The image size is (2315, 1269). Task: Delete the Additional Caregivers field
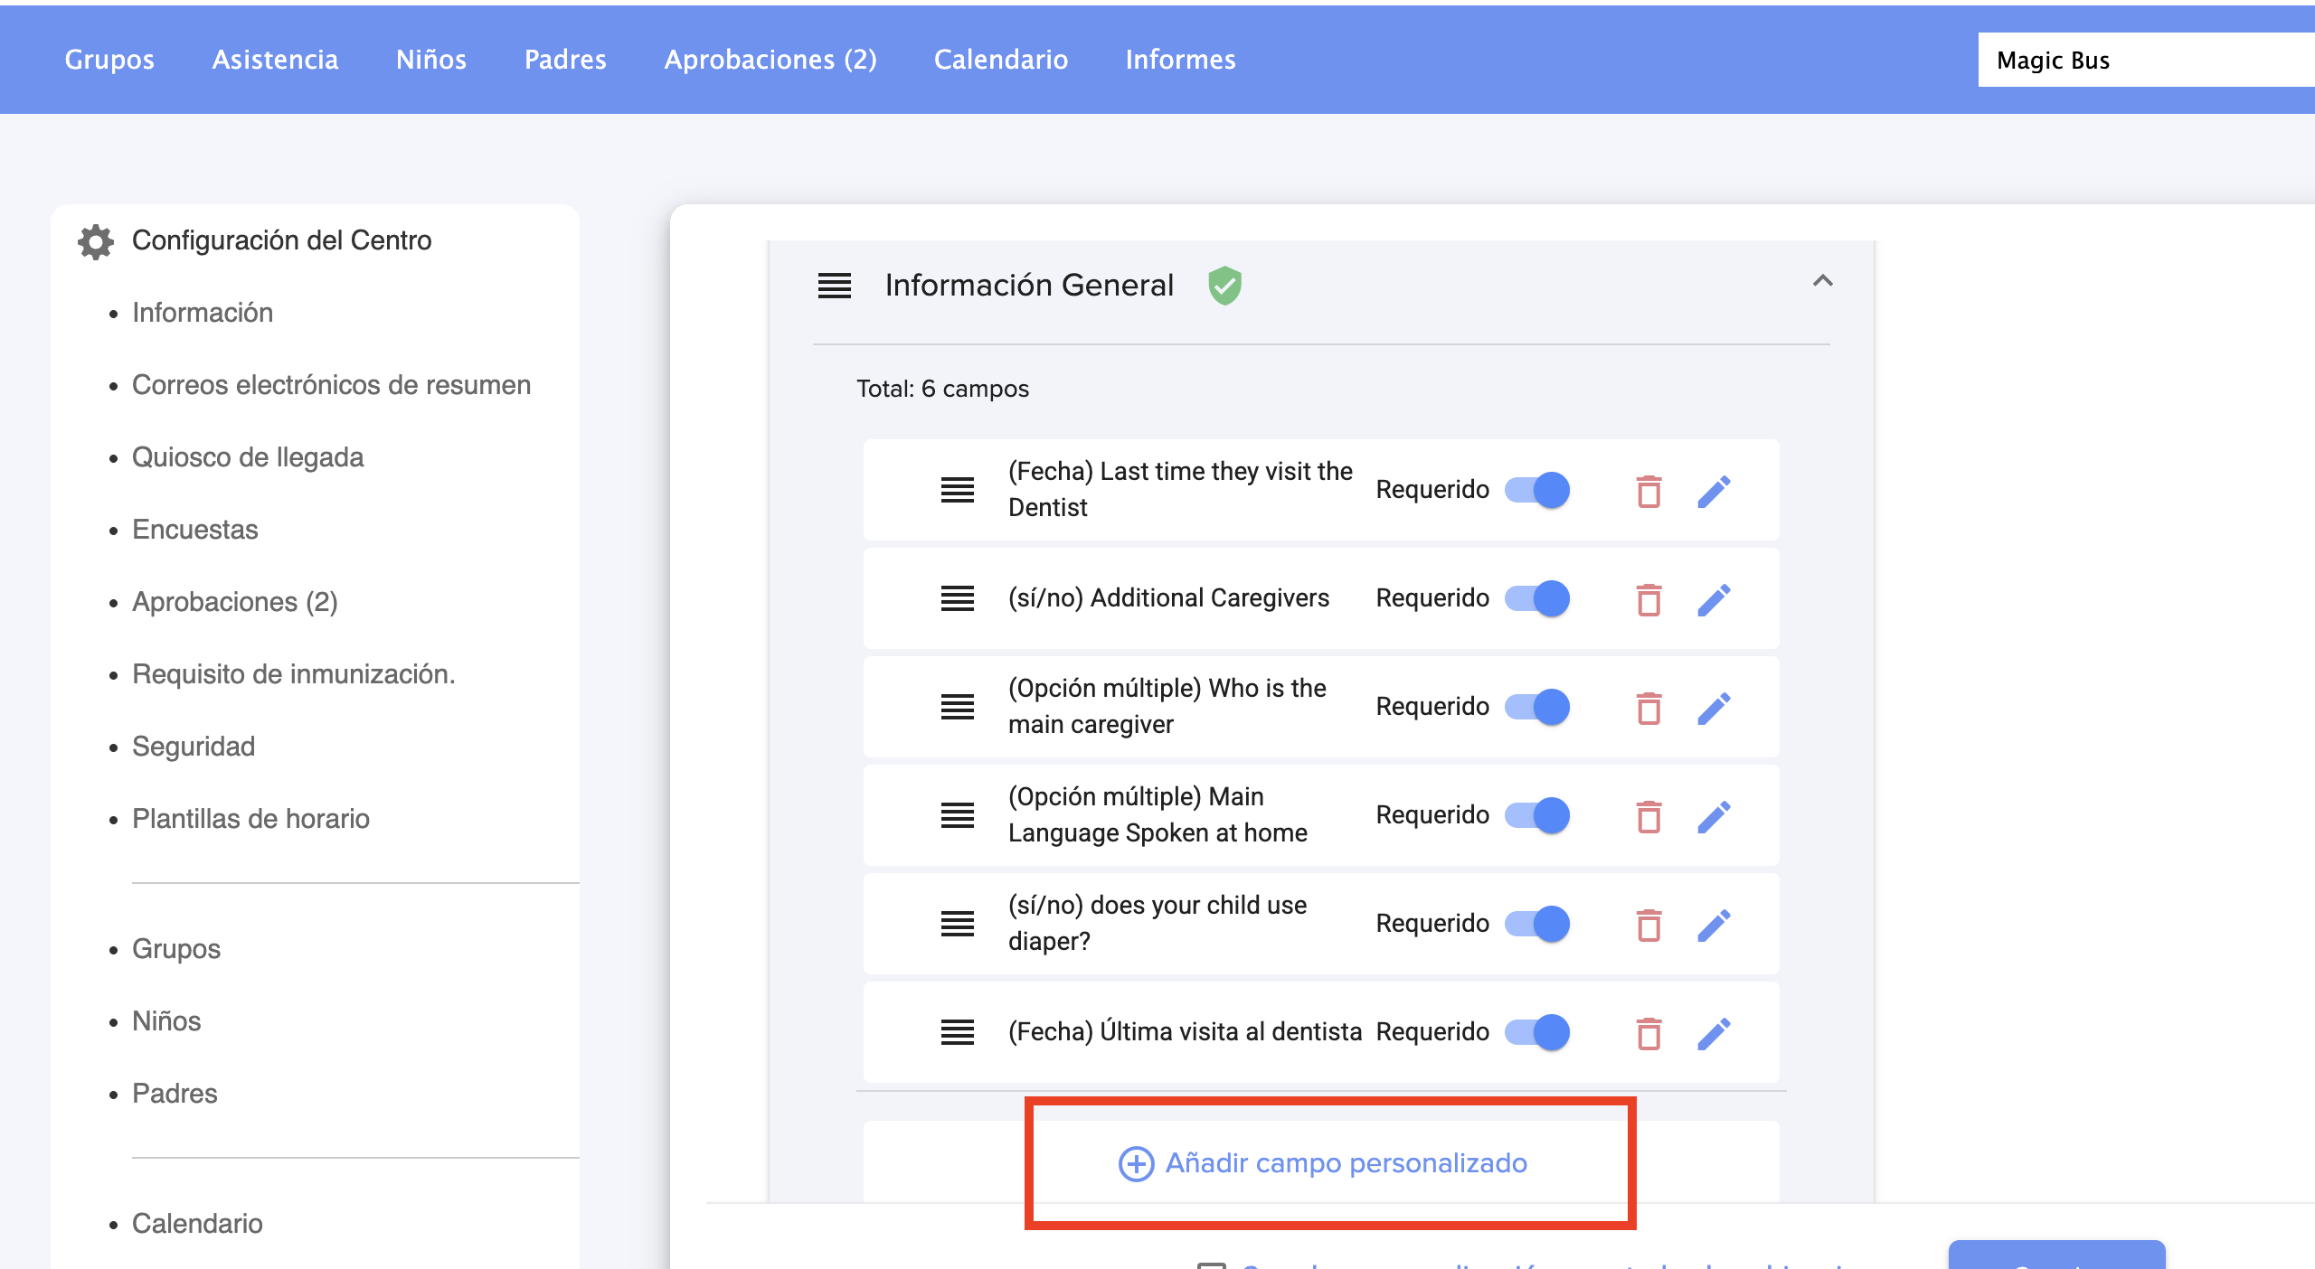coord(1649,599)
